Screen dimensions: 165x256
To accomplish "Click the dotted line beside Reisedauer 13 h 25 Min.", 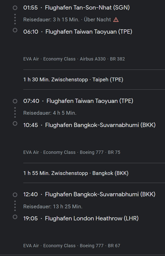I will (15, 206).
